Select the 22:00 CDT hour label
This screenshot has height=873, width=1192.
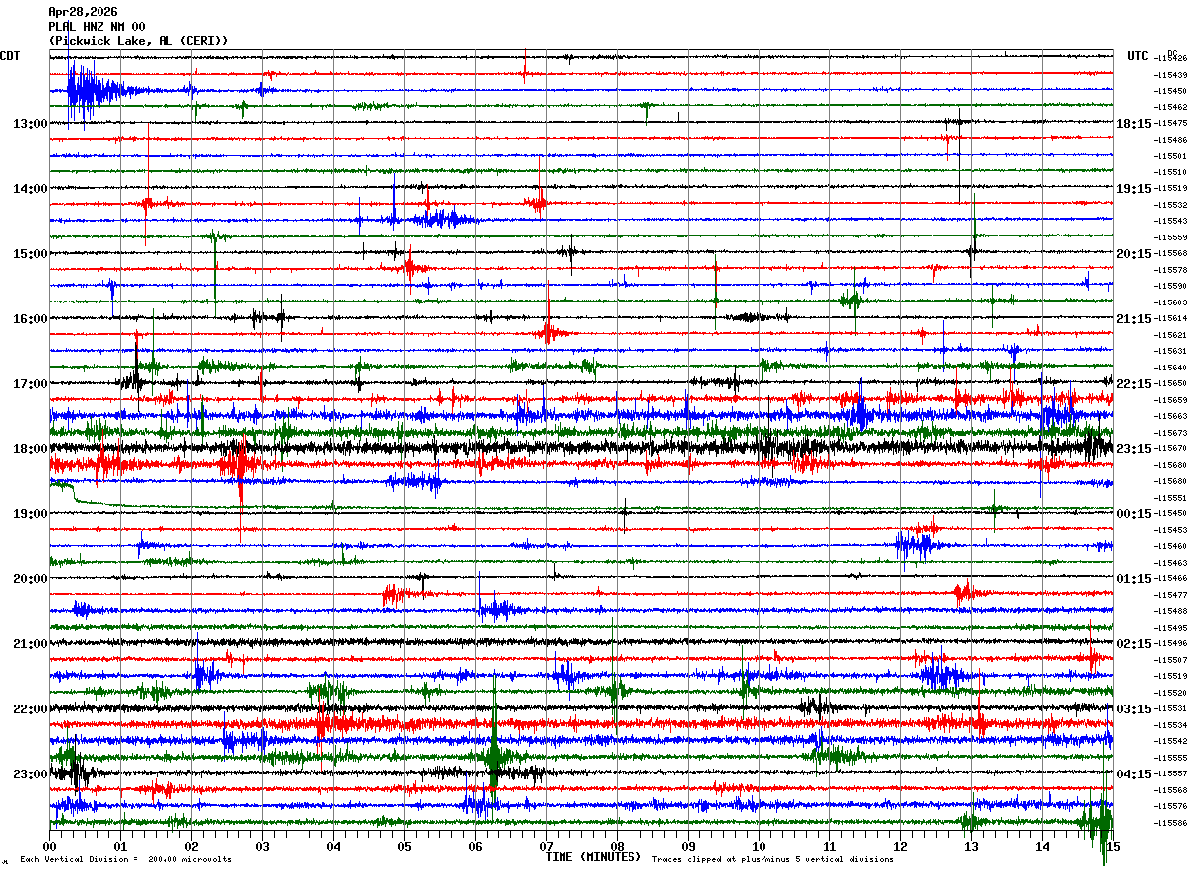point(31,708)
